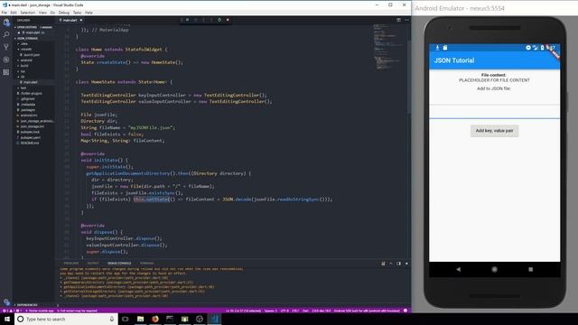This screenshot has height=325, width=578.
Task: Click 'Full restart may be required' status message
Action: [x=79, y=311]
